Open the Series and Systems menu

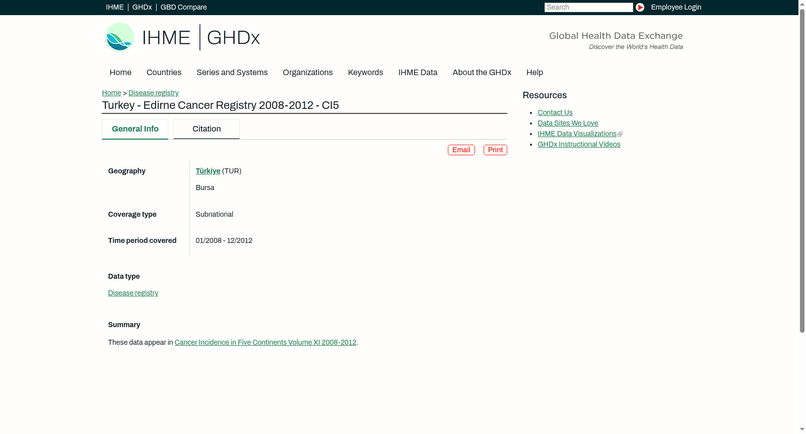(x=232, y=73)
